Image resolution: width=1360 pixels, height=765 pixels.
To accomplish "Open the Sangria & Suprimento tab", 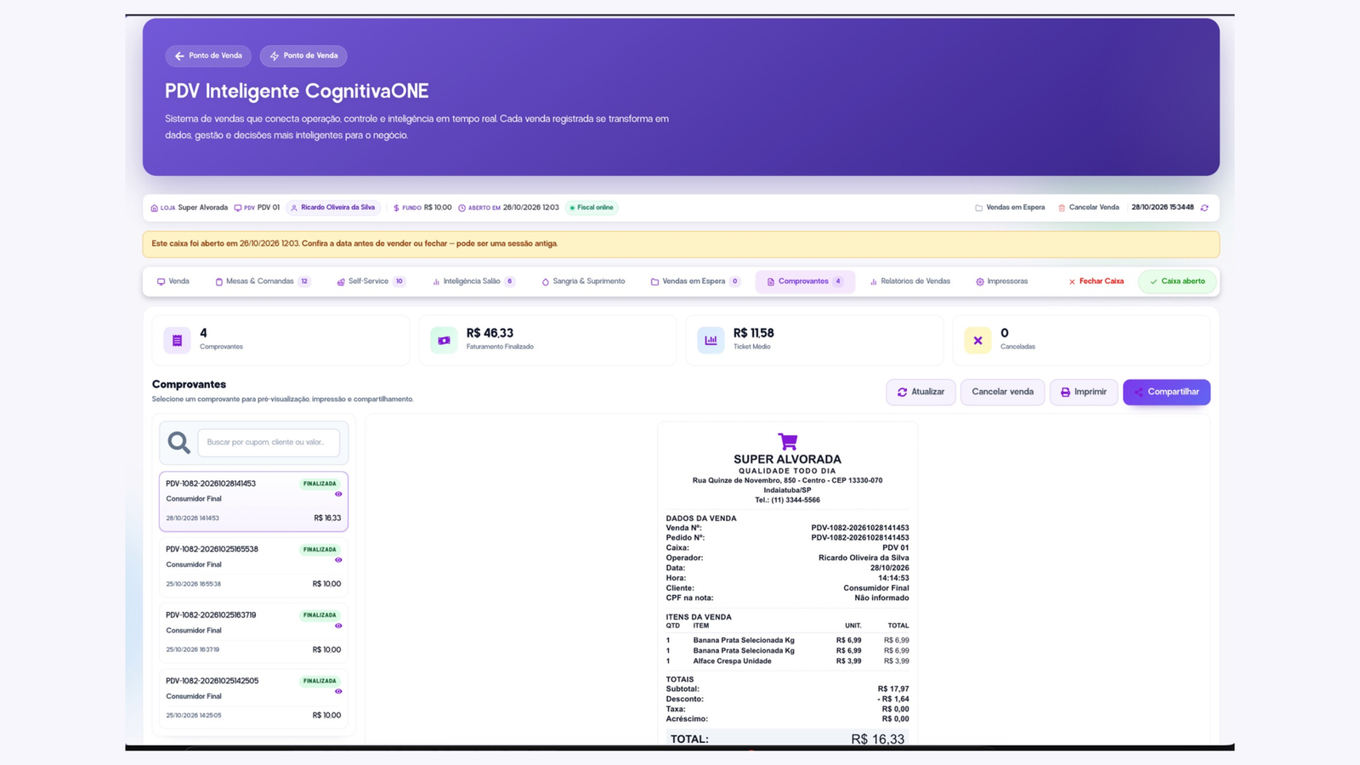I will tap(583, 281).
